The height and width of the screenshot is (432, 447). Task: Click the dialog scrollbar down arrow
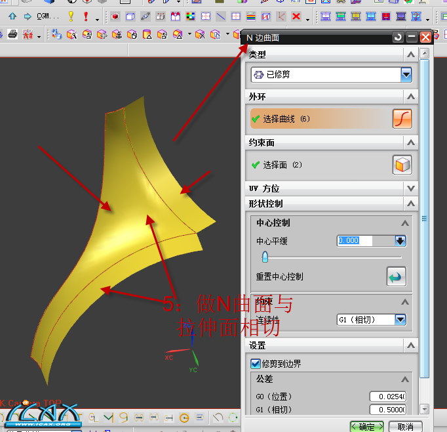425,409
